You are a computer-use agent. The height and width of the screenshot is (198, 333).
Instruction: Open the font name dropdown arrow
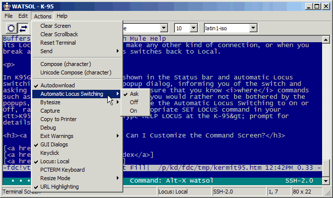click(x=164, y=28)
